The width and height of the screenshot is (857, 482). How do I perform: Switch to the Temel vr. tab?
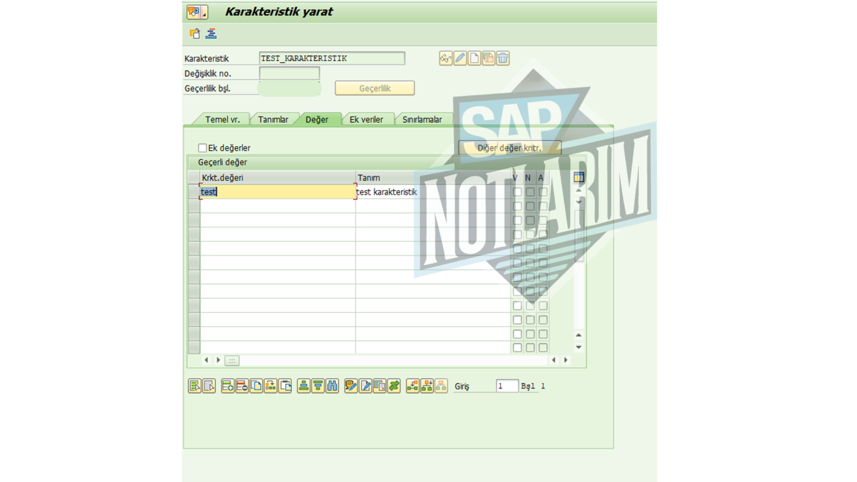tap(222, 120)
